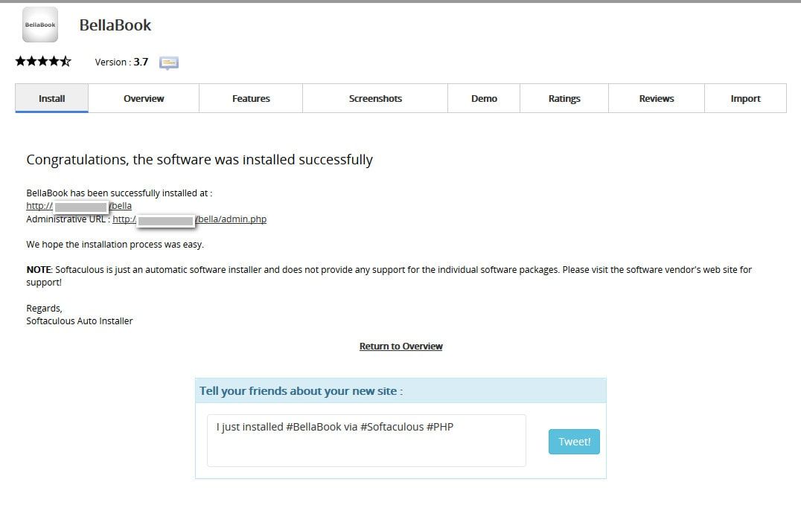Click the 'Tell your friends' panel header
This screenshot has width=801, height=525.
(400, 391)
